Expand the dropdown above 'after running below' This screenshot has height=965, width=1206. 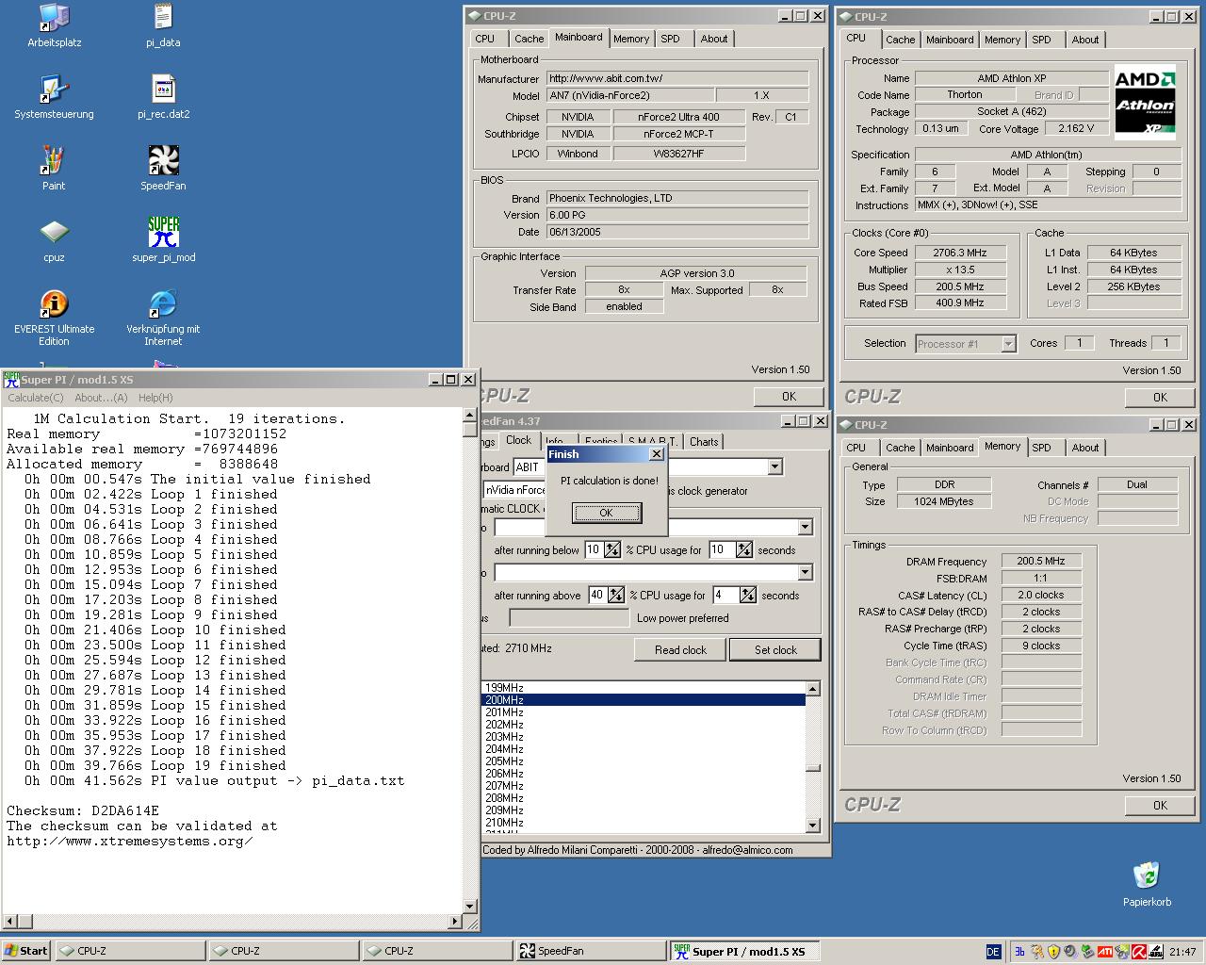coord(805,527)
